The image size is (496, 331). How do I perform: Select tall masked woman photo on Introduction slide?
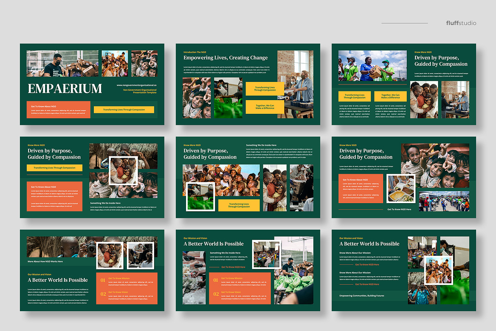296,84
